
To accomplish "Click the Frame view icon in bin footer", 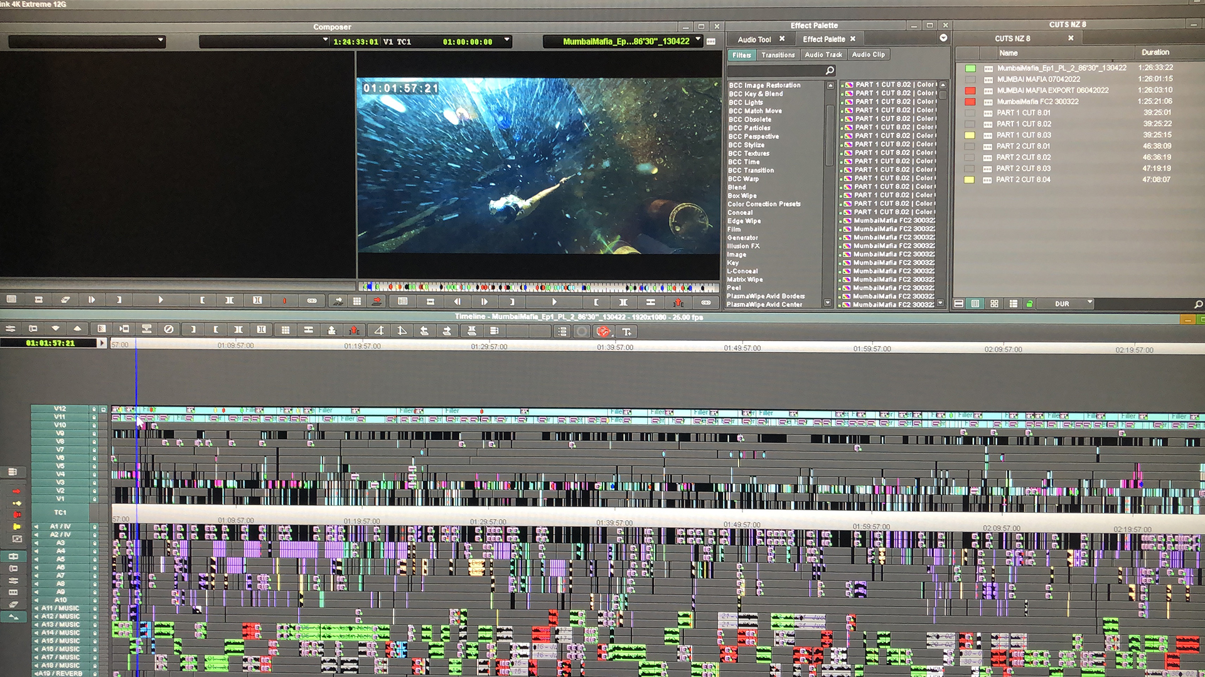I will pos(994,303).
